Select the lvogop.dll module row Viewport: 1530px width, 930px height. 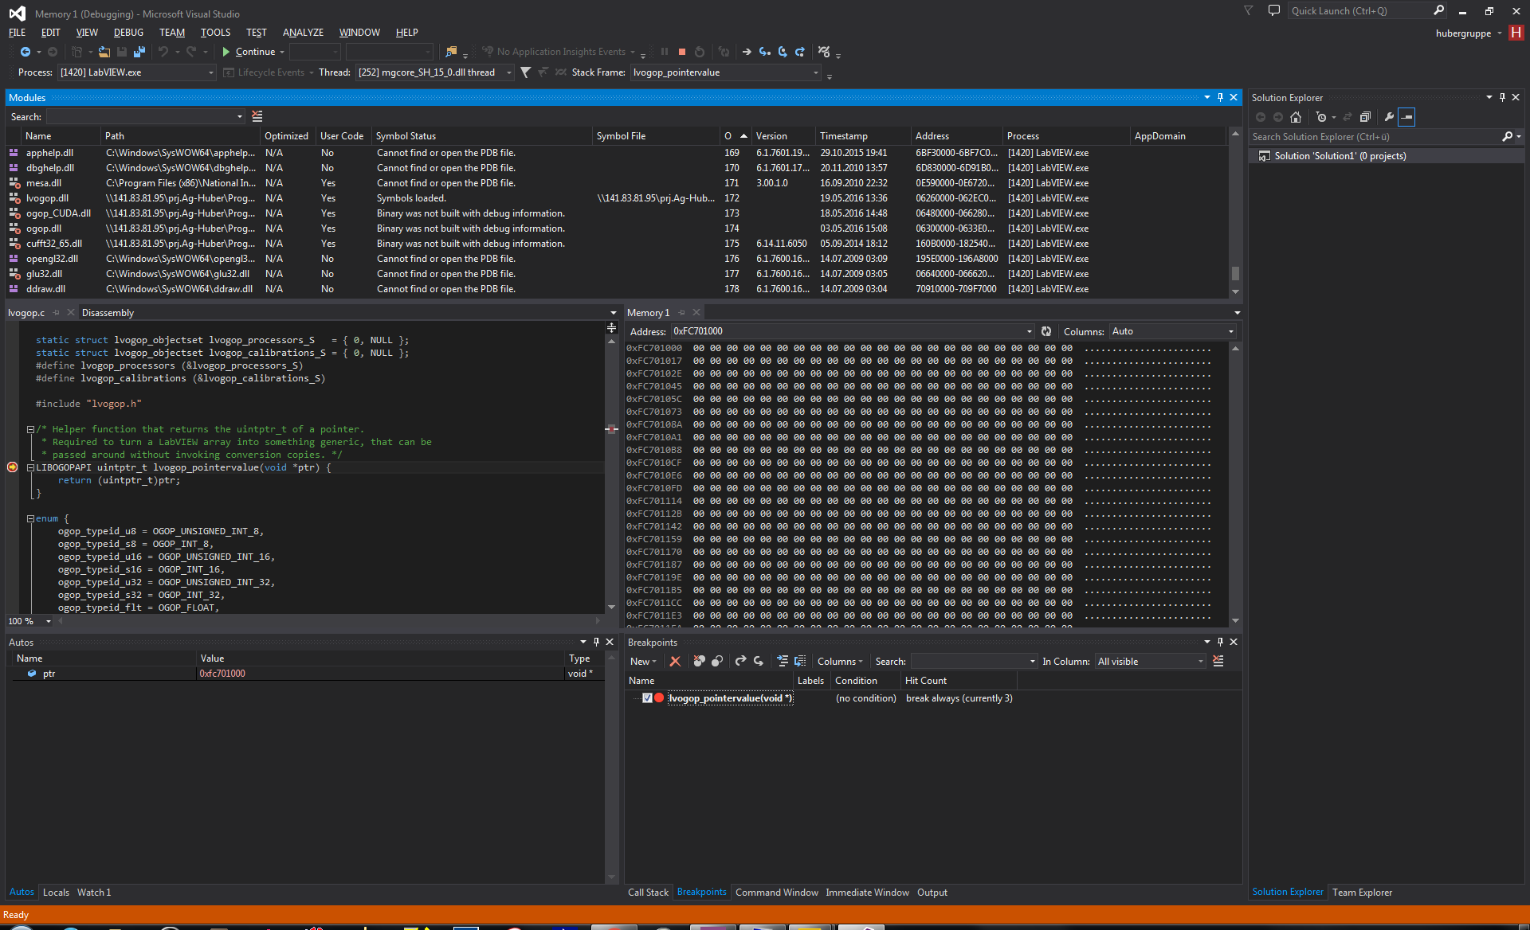pos(615,198)
